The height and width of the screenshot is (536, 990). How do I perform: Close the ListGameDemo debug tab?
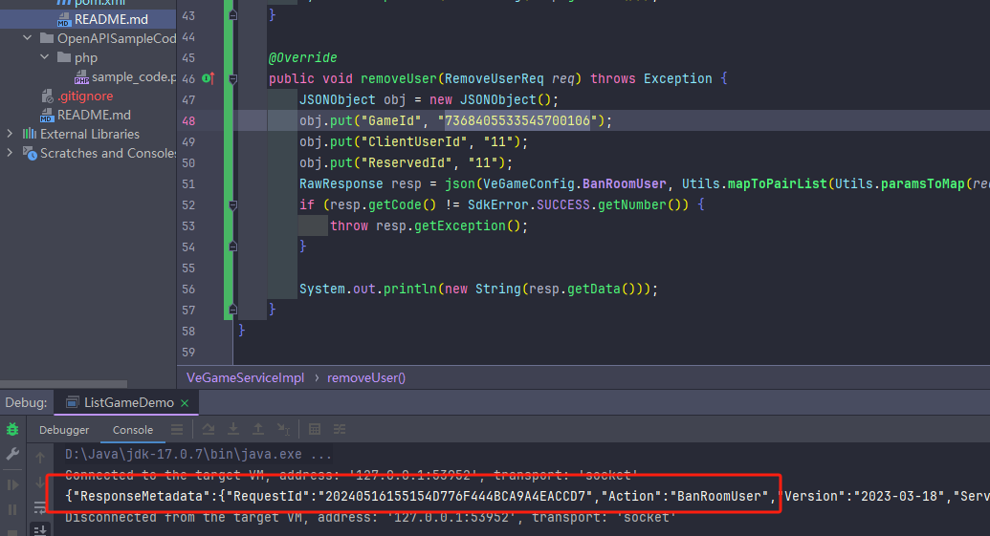[x=185, y=403]
